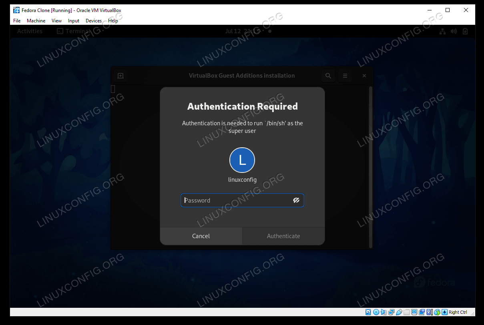This screenshot has width=484, height=325.
Task: Click the Authenticate button
Action: tap(283, 236)
